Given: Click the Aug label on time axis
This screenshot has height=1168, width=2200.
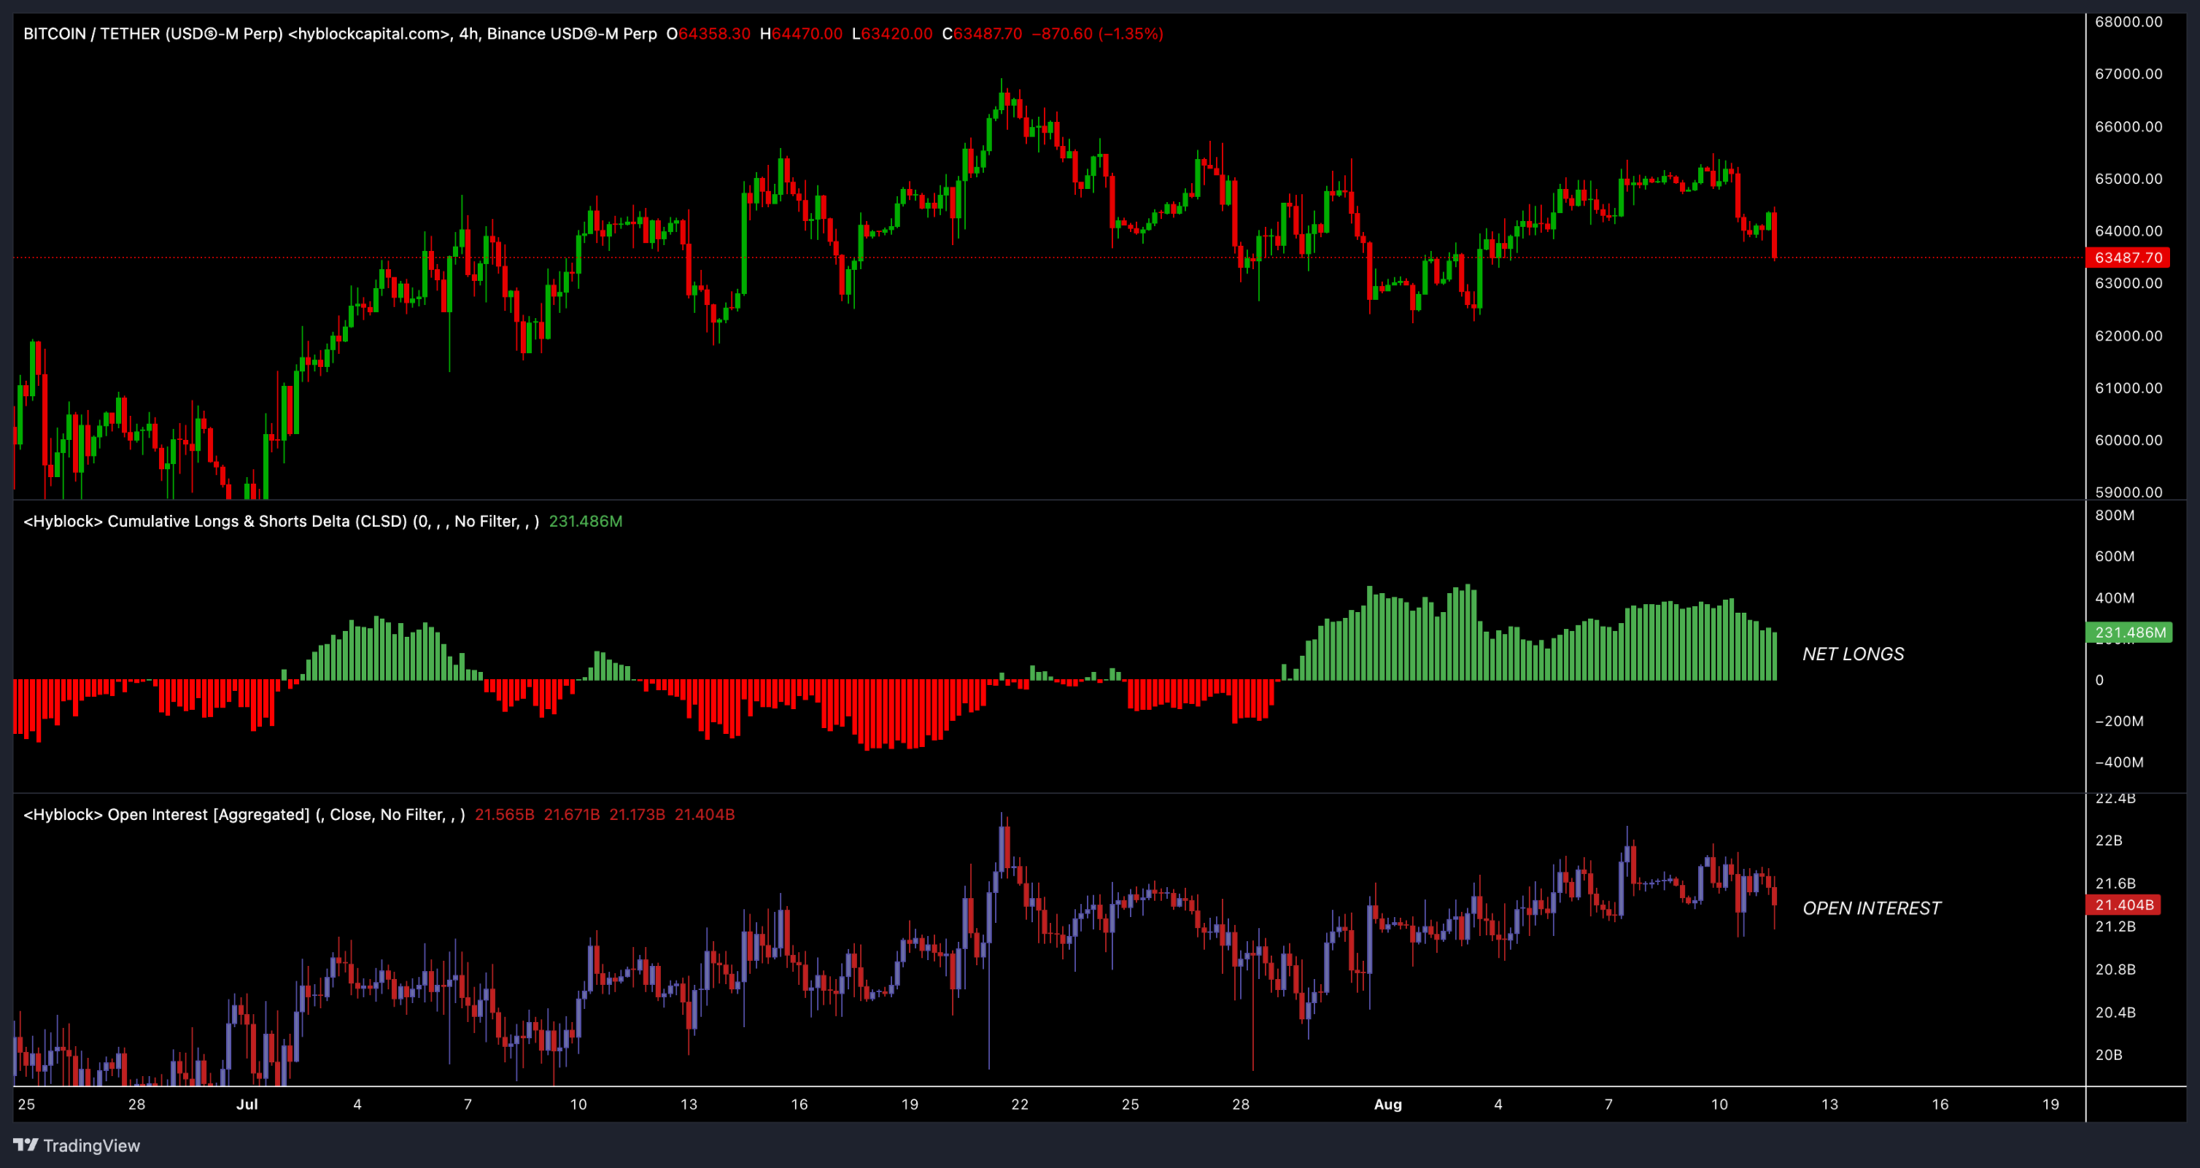Looking at the screenshot, I should click(x=1387, y=1104).
